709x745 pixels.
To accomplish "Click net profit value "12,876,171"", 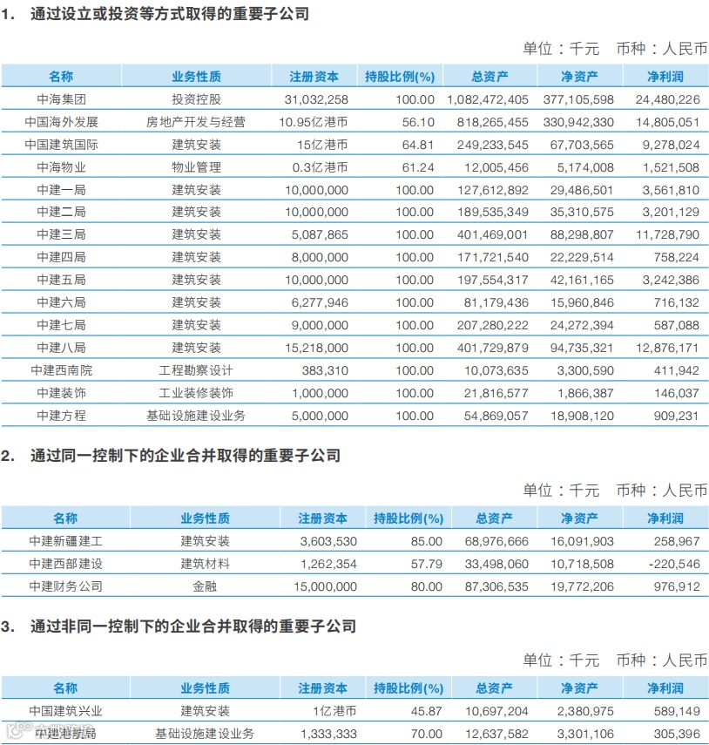I will 668,348.
